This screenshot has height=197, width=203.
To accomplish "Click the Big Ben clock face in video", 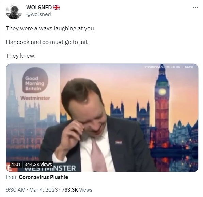I will click(x=162, y=92).
